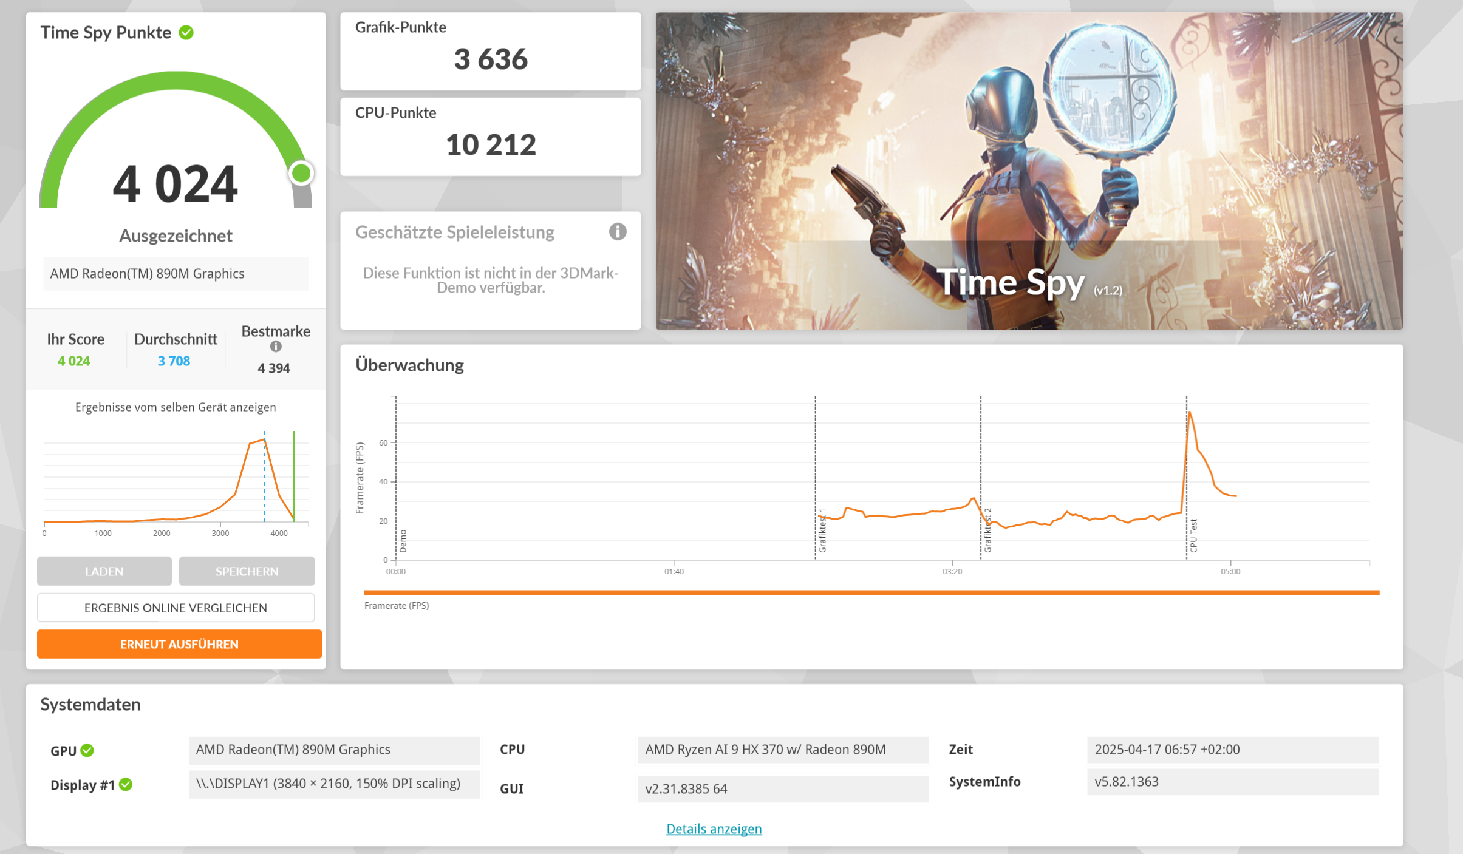Click the 03:20 time label on chart axis
The image size is (1463, 854).
[x=952, y=571]
